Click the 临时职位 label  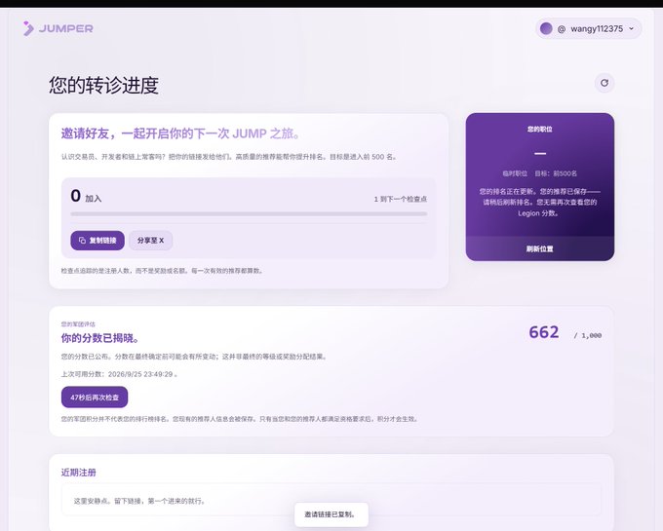pos(515,173)
